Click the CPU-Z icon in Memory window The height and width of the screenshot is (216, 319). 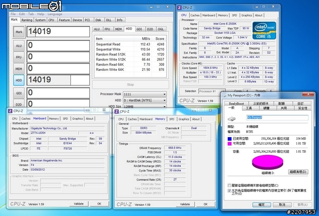pyautogui.click(x=117, y=111)
